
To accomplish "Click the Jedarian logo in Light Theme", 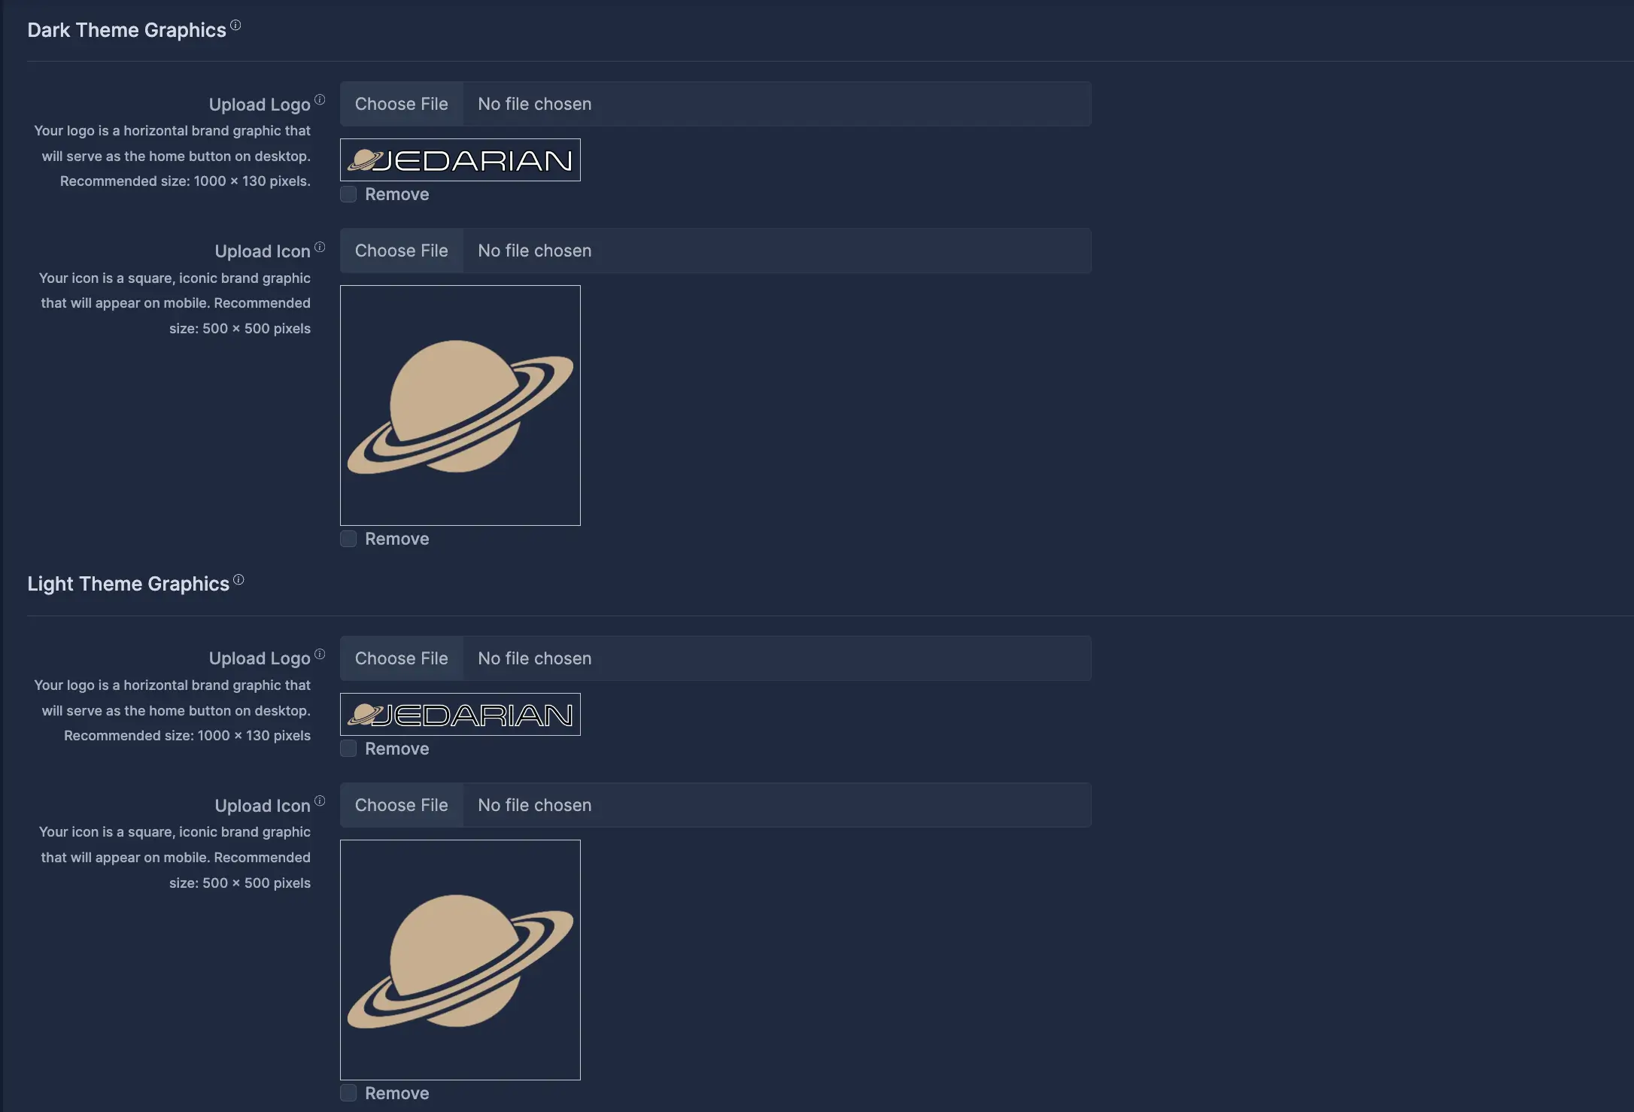I will [x=460, y=713].
